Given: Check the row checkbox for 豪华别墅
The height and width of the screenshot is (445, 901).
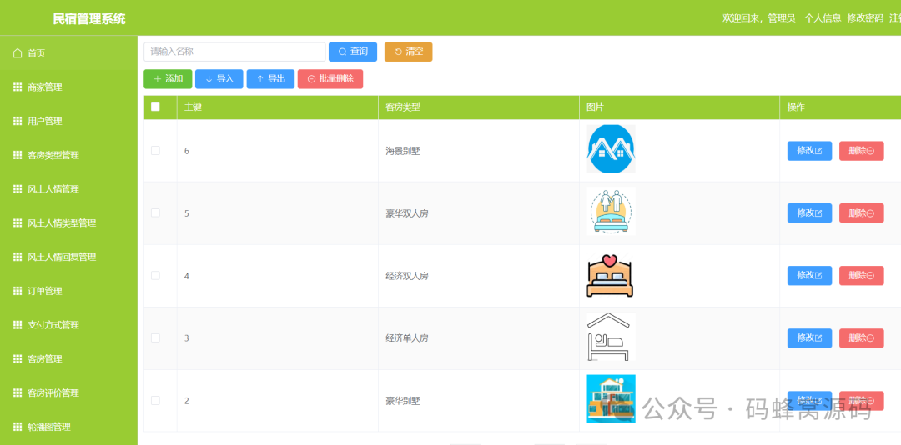Looking at the screenshot, I should [x=155, y=400].
